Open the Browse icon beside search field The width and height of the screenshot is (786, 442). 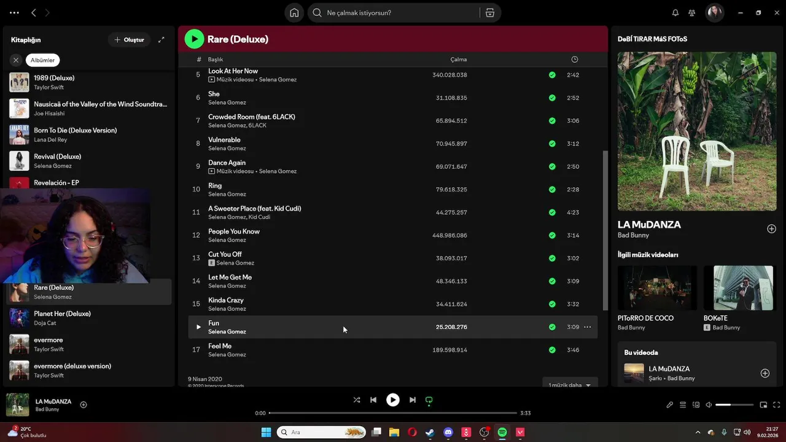(490, 13)
